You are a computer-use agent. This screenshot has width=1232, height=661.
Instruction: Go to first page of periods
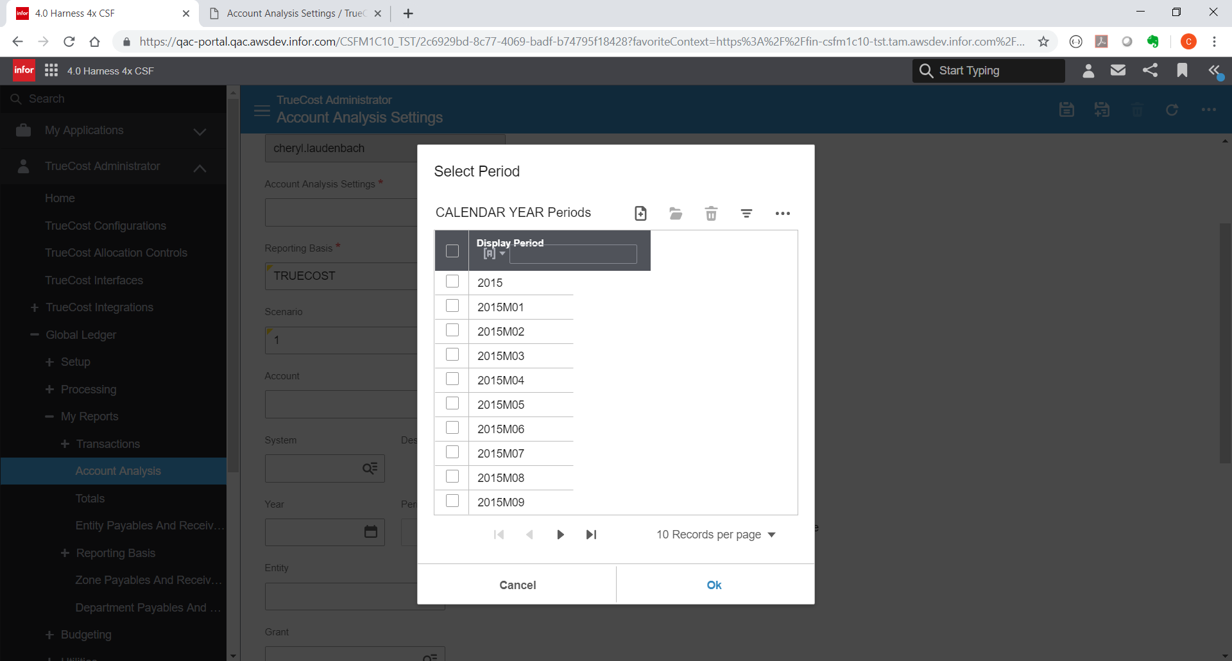pyautogui.click(x=499, y=535)
